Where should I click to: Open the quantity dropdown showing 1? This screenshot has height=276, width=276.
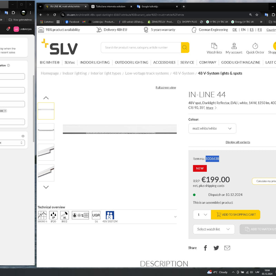202,215
